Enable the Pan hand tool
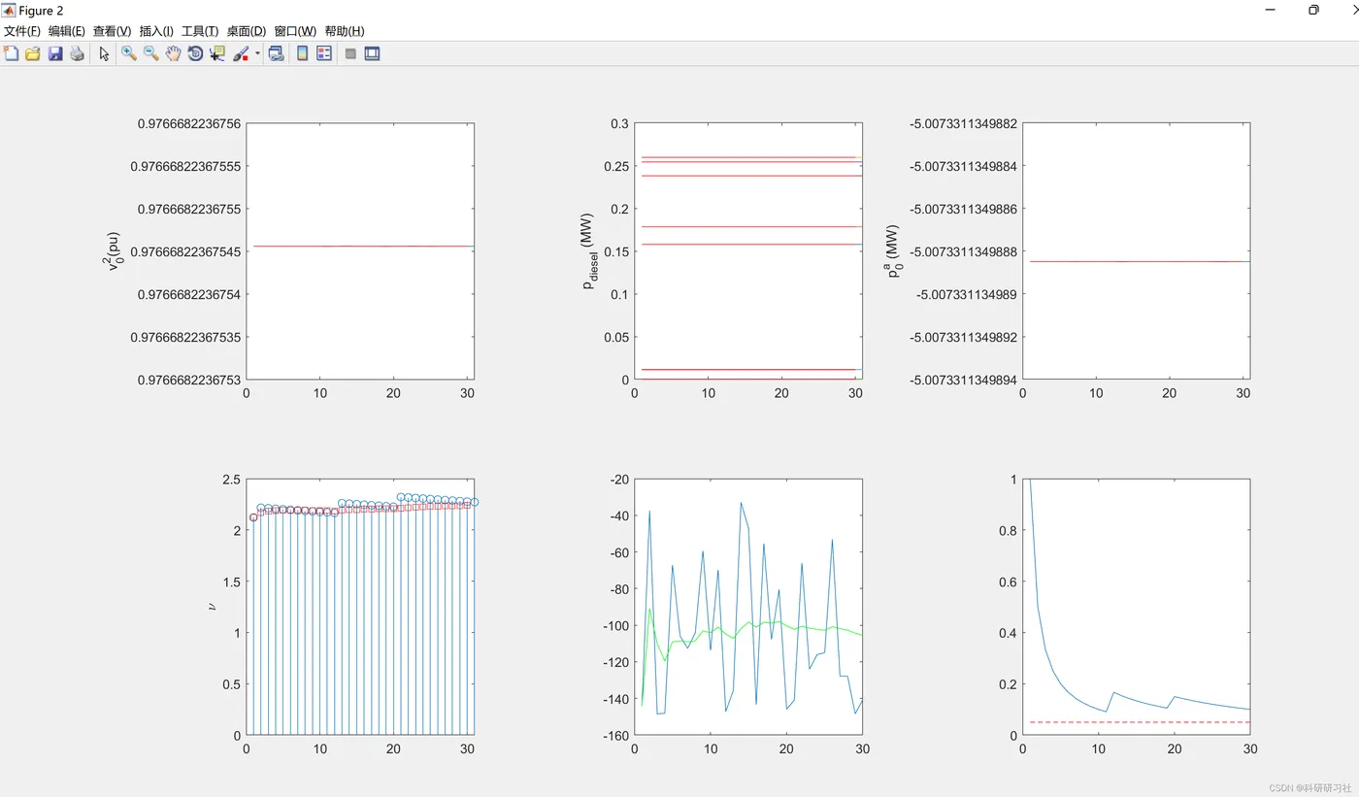This screenshot has width=1359, height=797. pos(173,54)
